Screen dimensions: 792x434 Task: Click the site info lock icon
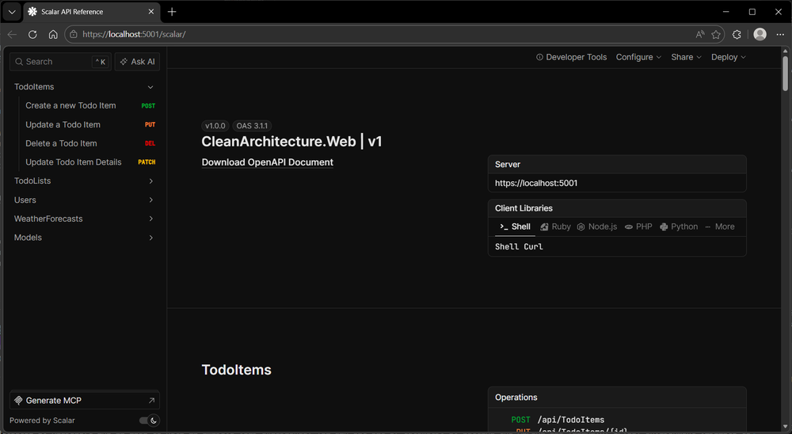coord(74,34)
